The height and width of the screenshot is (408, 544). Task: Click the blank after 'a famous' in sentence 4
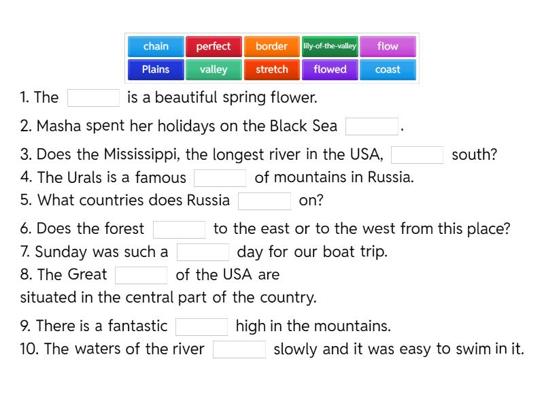click(220, 178)
